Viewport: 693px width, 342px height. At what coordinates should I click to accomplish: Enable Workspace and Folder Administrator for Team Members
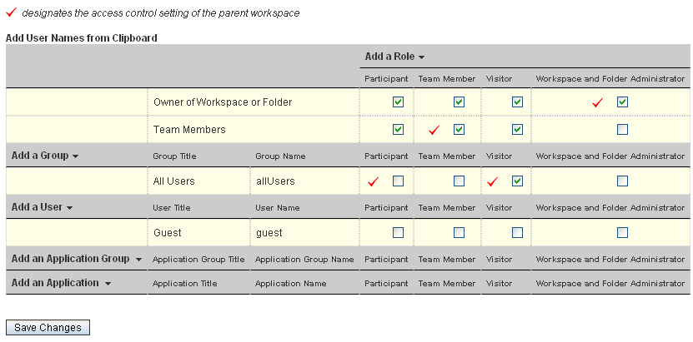(x=622, y=130)
